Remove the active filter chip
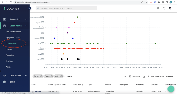The width and height of the screenshot is (177, 94). [61, 76]
